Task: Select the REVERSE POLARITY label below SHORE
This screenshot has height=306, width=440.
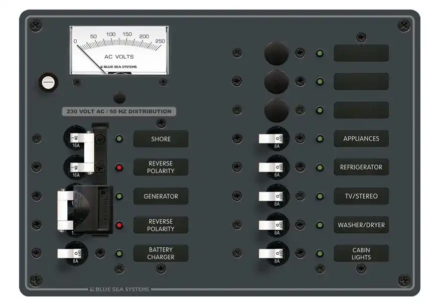Action: coord(161,167)
